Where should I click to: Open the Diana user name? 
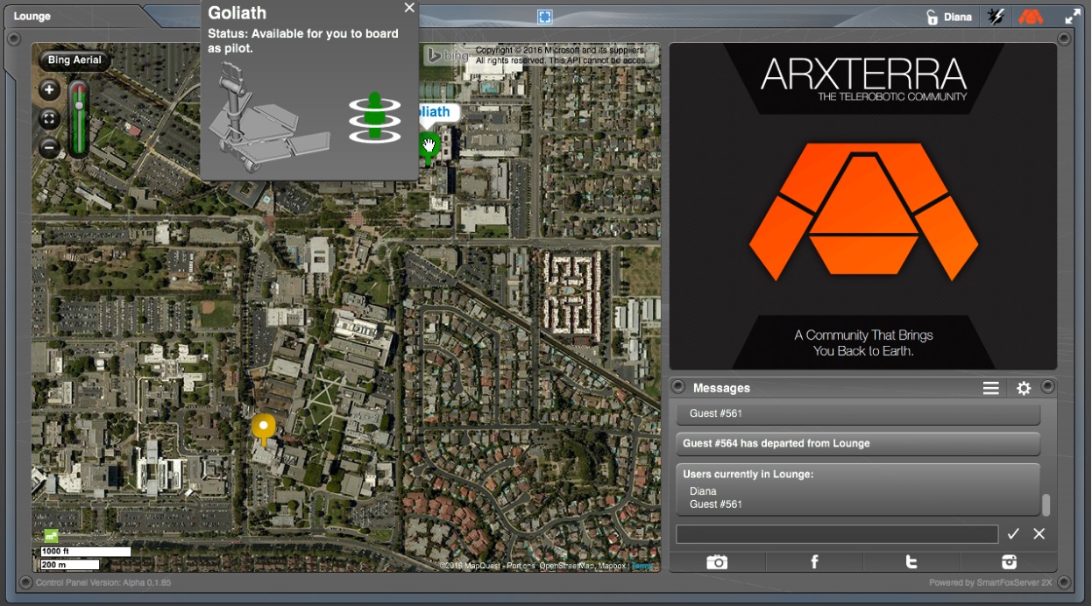(958, 17)
